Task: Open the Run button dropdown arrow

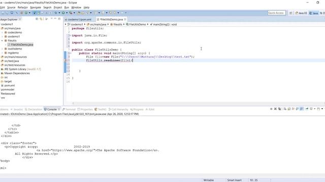Action: [x=67, y=13]
